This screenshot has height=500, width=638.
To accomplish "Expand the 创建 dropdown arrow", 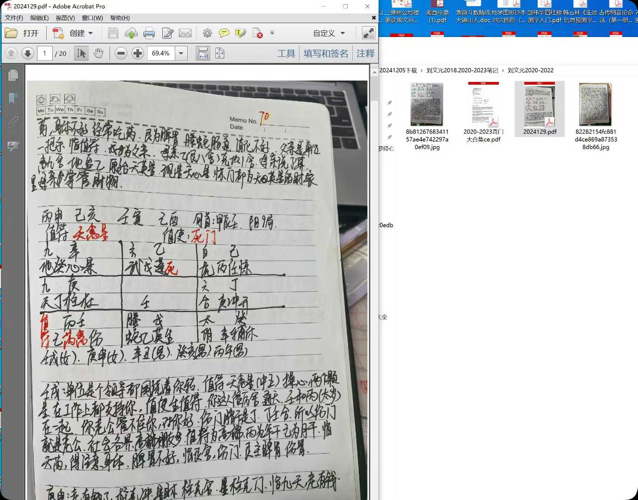I will pyautogui.click(x=91, y=33).
